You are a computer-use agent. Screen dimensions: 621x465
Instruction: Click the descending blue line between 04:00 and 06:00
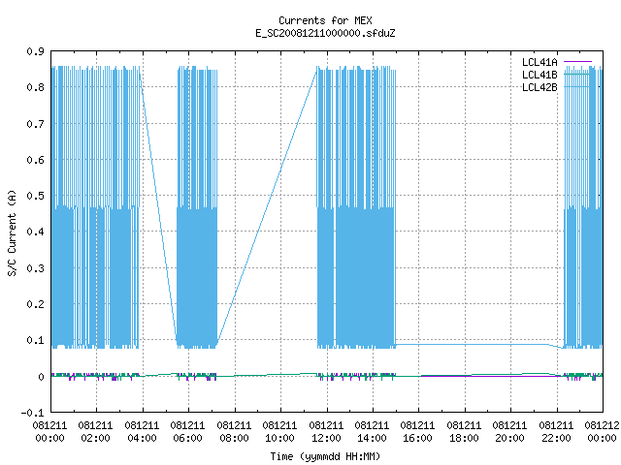tap(158, 209)
